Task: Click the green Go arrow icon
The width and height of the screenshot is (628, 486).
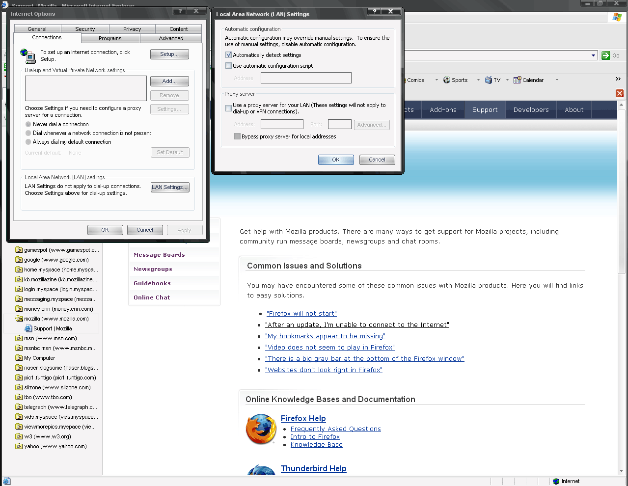Action: point(606,55)
